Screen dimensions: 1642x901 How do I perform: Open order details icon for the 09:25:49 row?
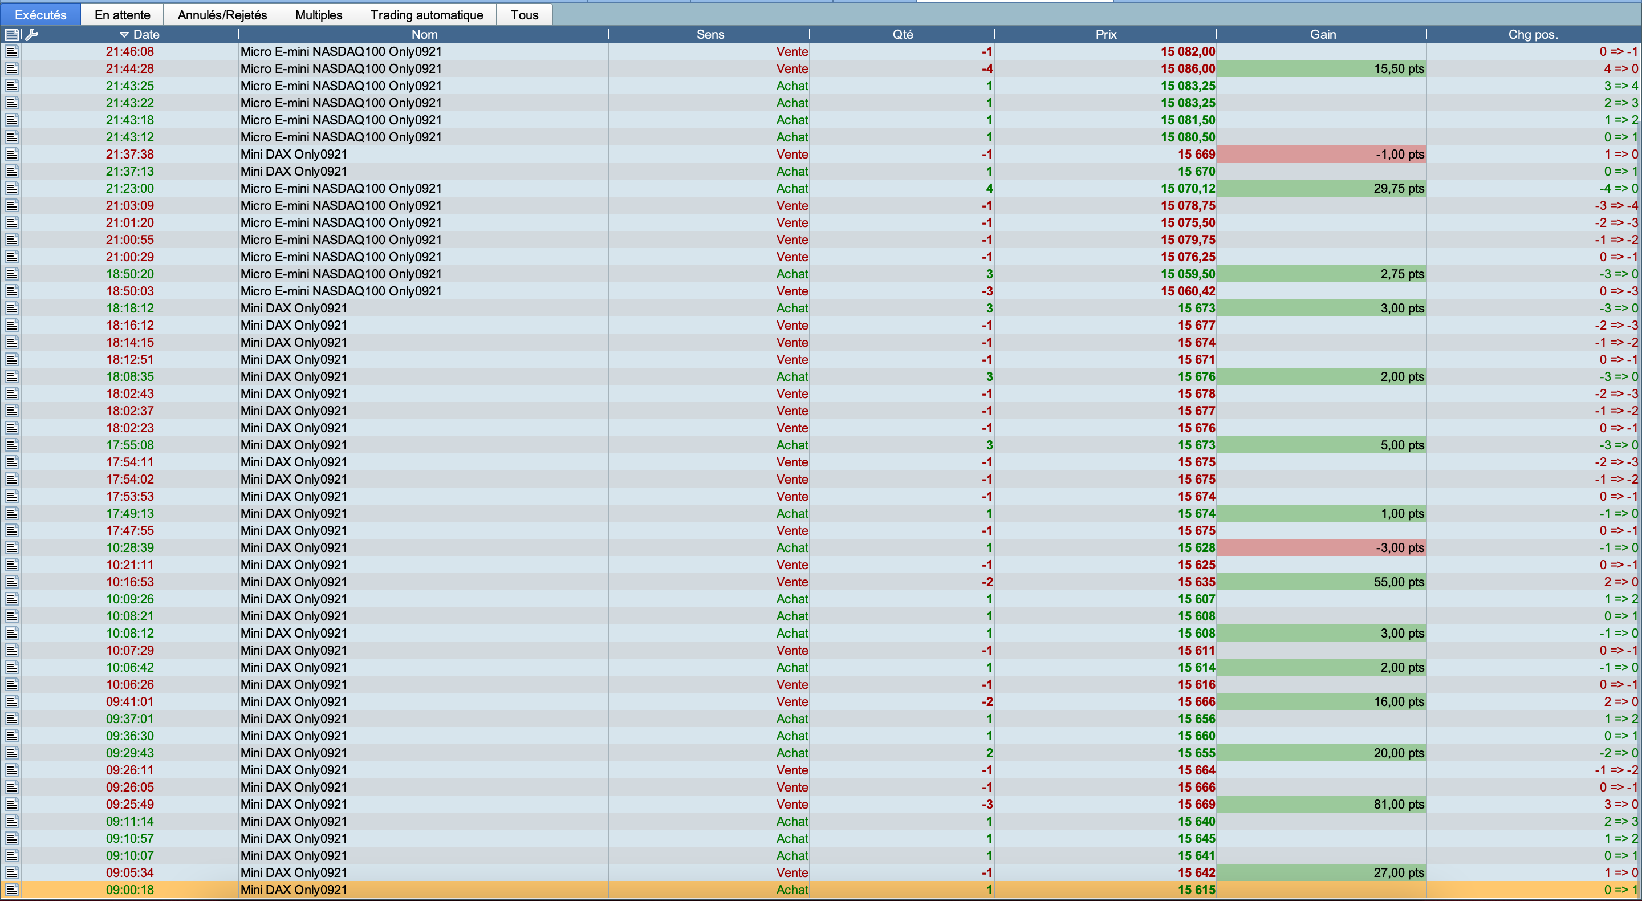[x=12, y=804]
